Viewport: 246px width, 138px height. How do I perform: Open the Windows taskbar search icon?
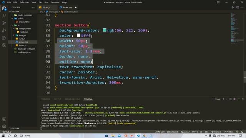pos(9,136)
